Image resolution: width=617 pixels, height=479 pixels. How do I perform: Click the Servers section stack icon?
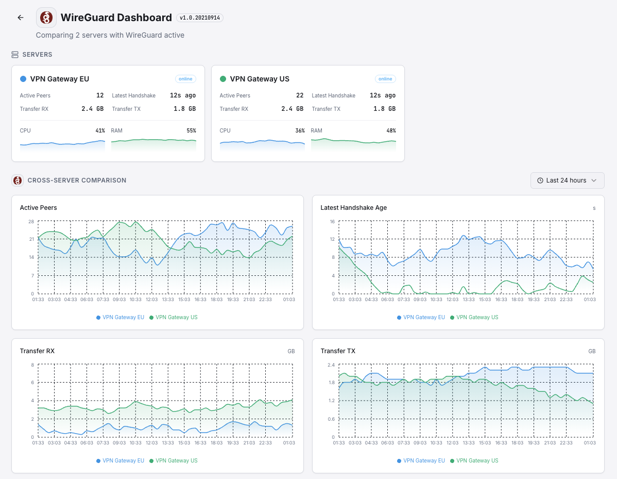[x=15, y=55]
